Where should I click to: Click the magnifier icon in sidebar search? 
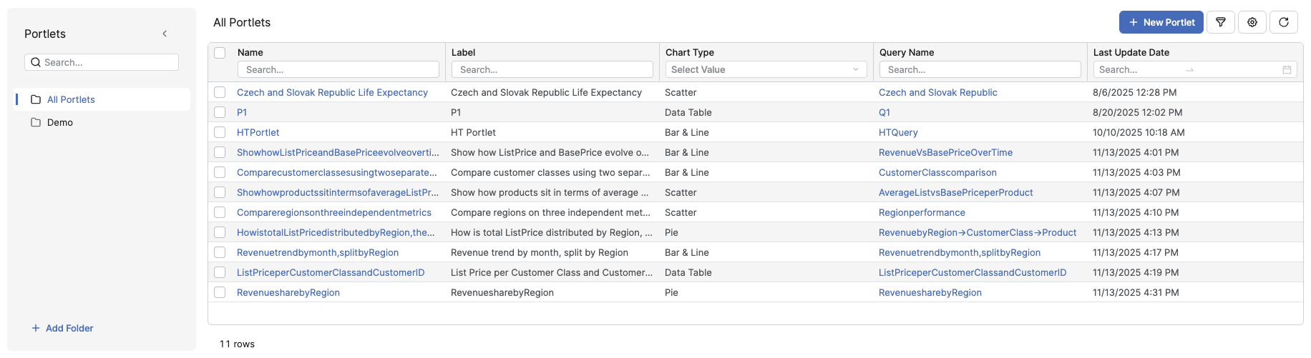[35, 62]
